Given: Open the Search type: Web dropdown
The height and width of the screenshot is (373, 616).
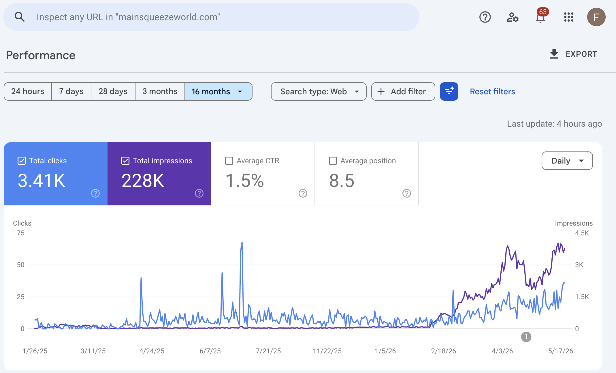Looking at the screenshot, I should pyautogui.click(x=319, y=91).
